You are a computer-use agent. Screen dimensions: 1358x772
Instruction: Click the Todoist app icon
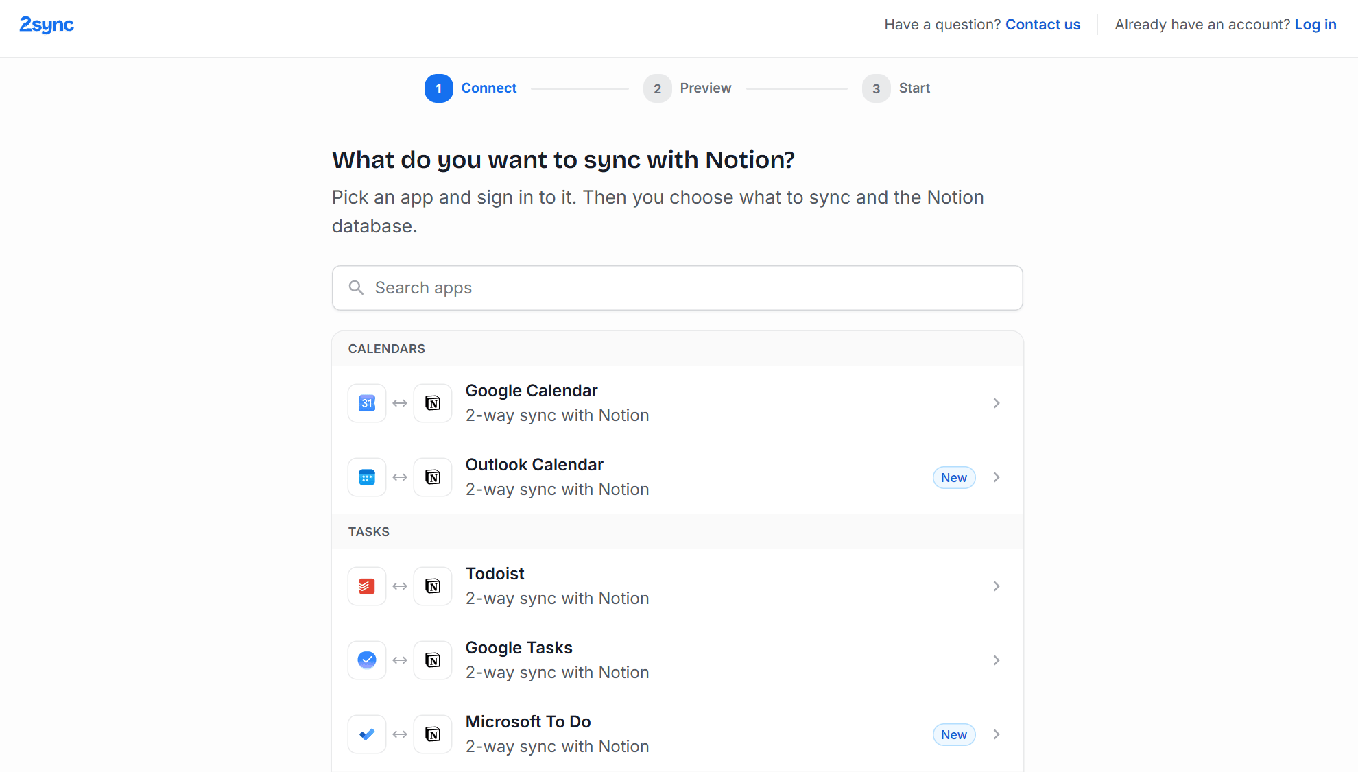tap(367, 586)
